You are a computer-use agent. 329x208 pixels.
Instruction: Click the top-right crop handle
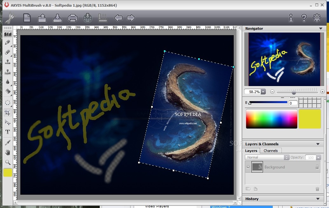point(233,67)
